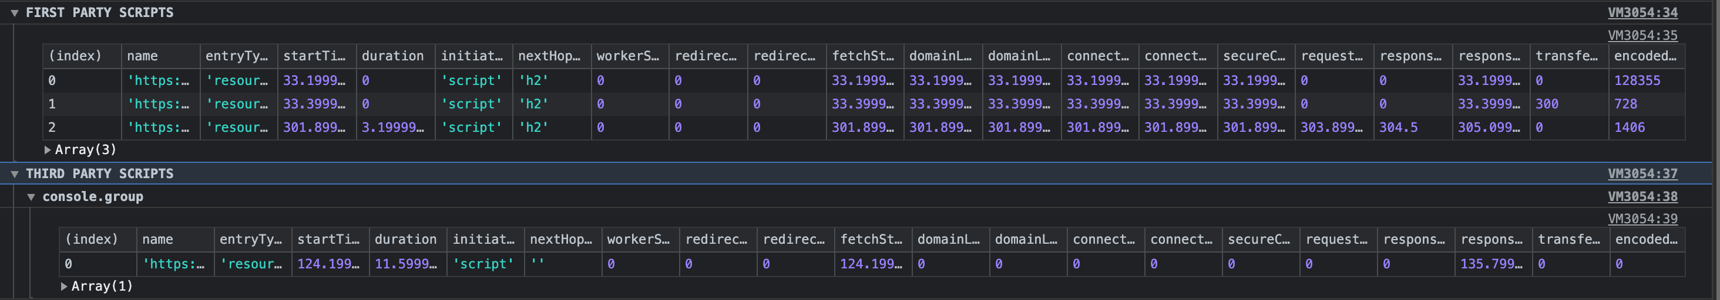The image size is (1720, 300).
Task: Open source link VM3054:37
Action: pyautogui.click(x=1642, y=174)
